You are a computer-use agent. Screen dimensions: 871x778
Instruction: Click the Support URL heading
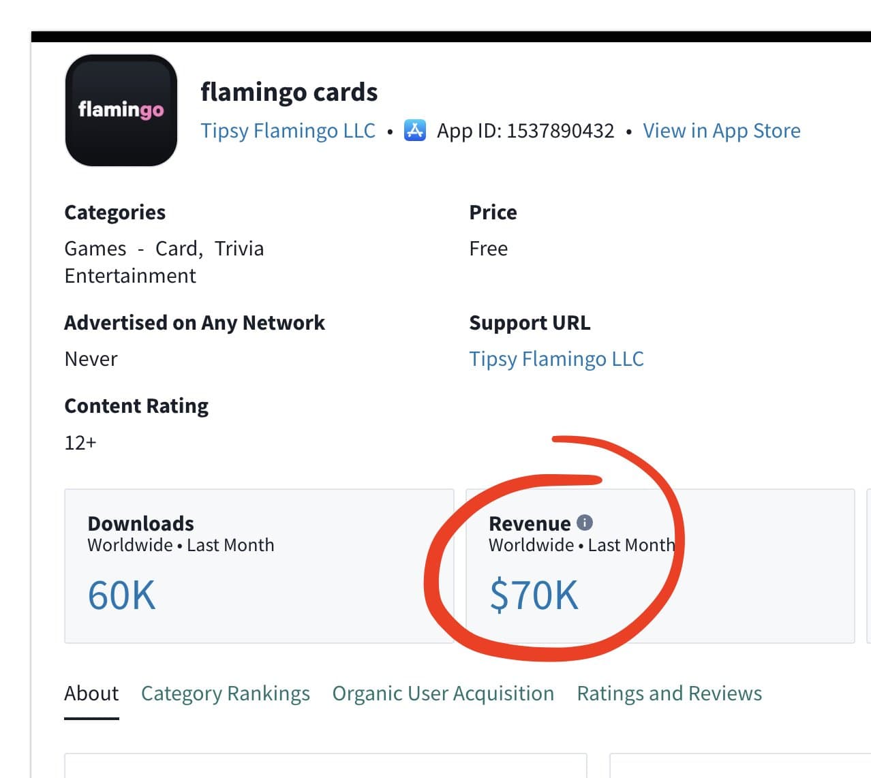coord(530,322)
